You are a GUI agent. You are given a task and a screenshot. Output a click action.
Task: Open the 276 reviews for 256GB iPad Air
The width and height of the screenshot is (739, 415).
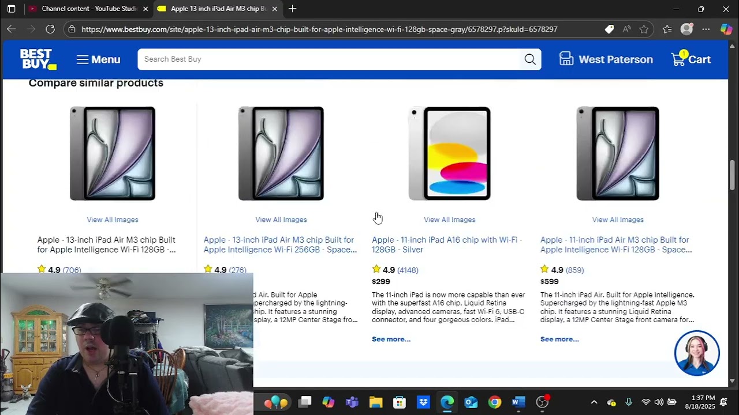point(237,270)
